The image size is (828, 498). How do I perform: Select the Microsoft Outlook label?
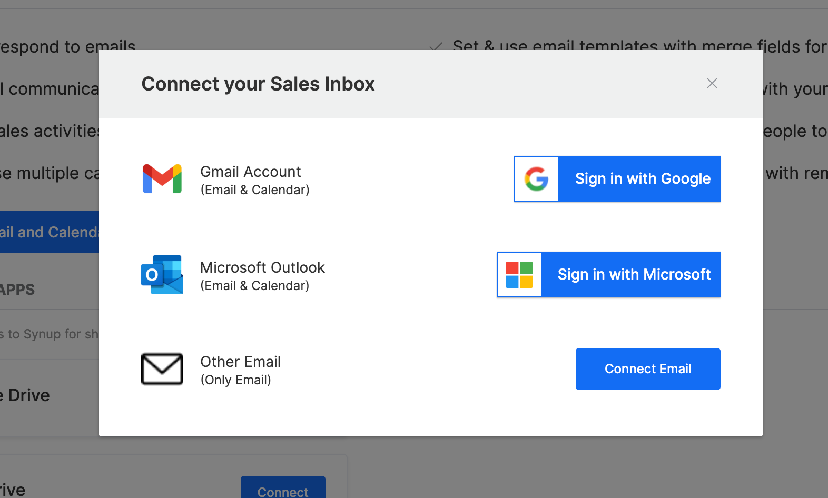coord(262,267)
